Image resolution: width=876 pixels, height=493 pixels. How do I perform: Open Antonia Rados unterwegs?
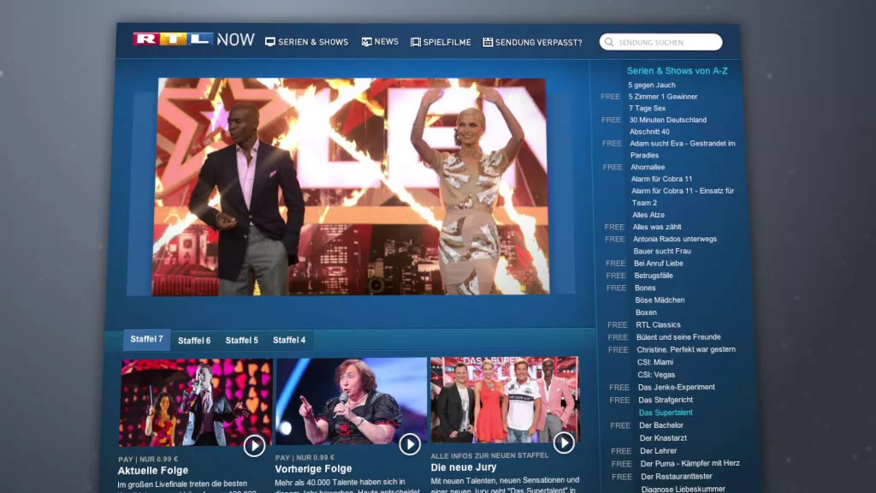tap(675, 240)
